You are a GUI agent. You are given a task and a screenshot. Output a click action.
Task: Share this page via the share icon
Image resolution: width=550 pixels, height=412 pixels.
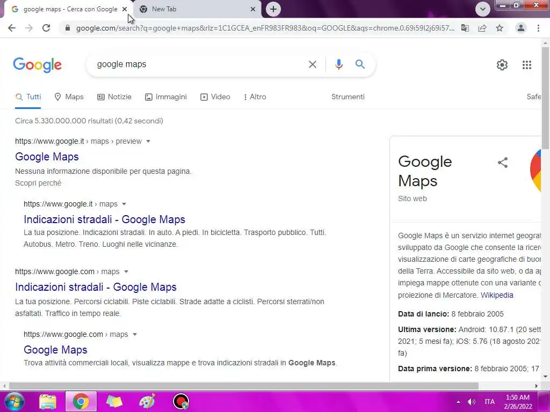click(x=482, y=28)
